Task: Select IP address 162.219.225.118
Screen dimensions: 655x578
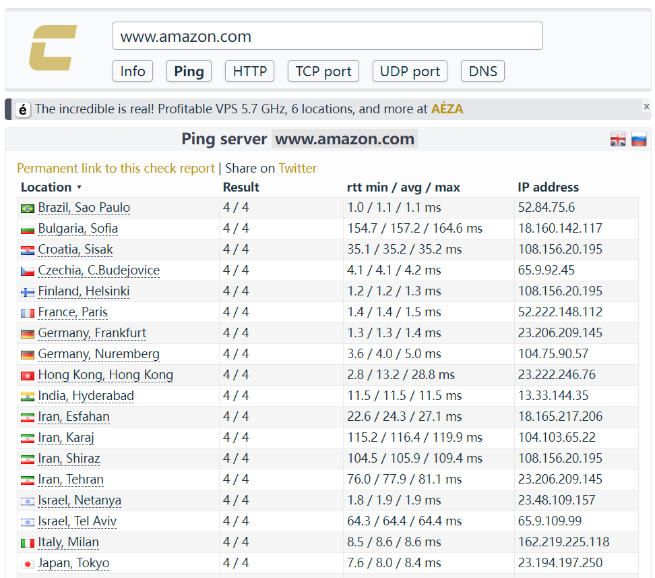Action: 563,542
